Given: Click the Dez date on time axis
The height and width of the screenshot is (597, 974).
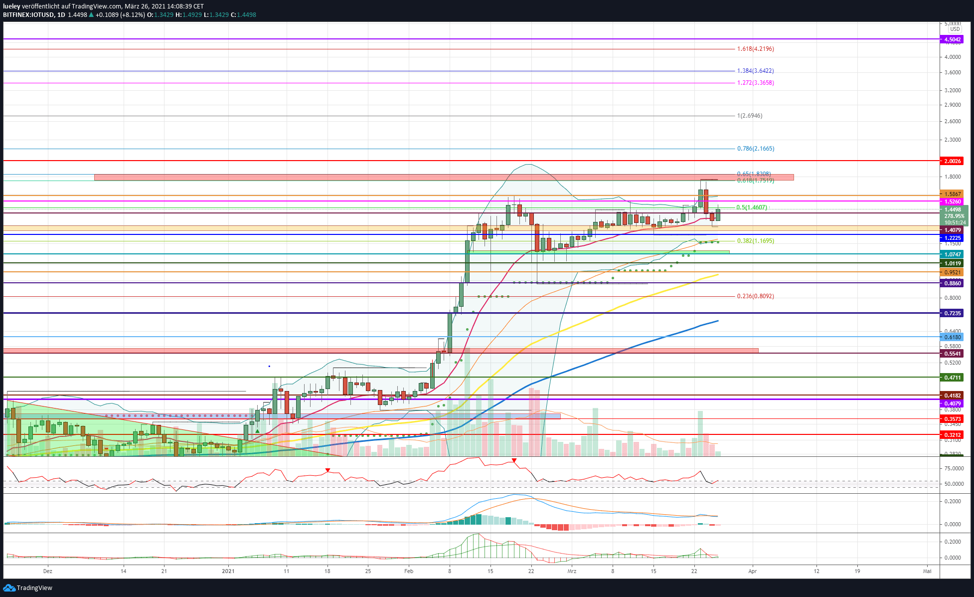Looking at the screenshot, I should 47,571.
